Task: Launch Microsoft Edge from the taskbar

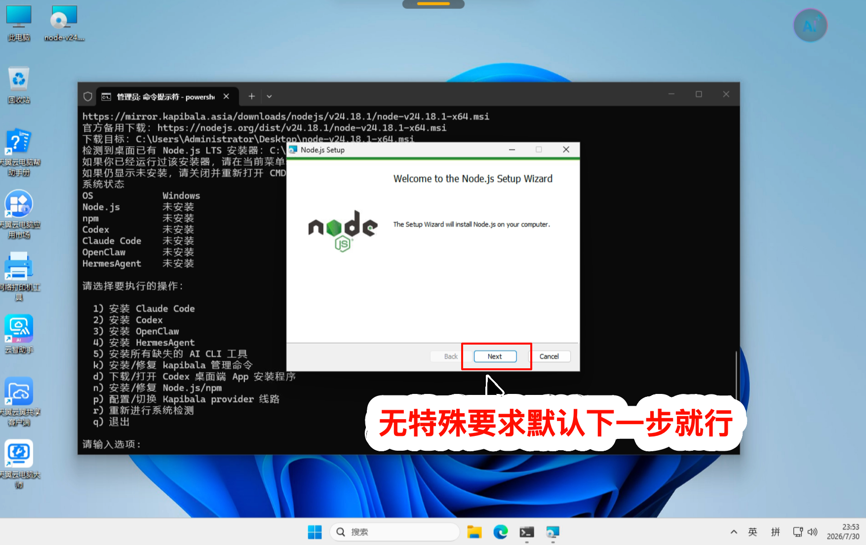Action: coord(501,532)
